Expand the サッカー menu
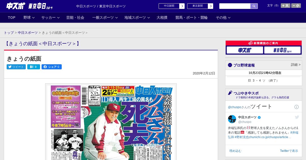306x160 pixels. point(50,18)
